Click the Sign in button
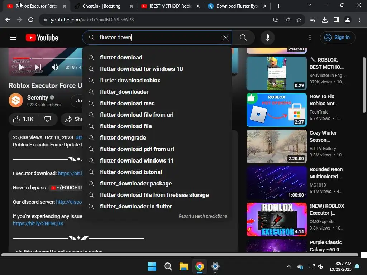 coord(338,37)
